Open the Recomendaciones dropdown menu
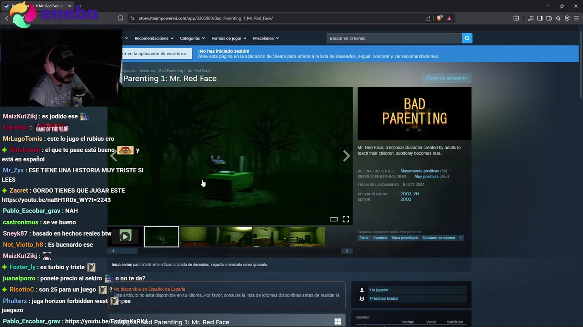583x327 pixels. click(153, 38)
